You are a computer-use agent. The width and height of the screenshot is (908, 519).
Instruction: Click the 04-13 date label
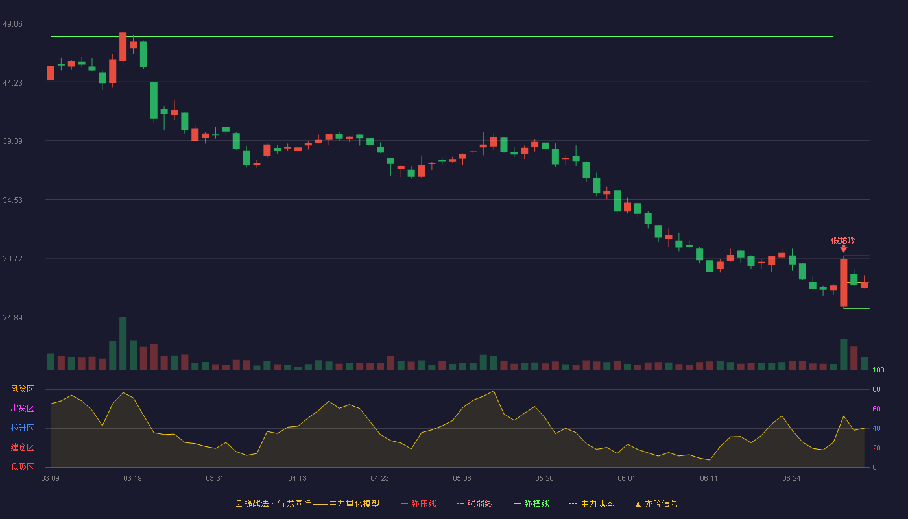[297, 478]
